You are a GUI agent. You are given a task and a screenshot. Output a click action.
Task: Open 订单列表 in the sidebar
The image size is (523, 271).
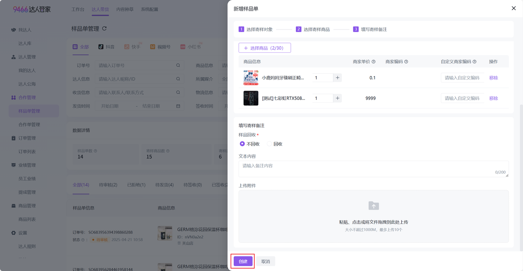[27, 152]
